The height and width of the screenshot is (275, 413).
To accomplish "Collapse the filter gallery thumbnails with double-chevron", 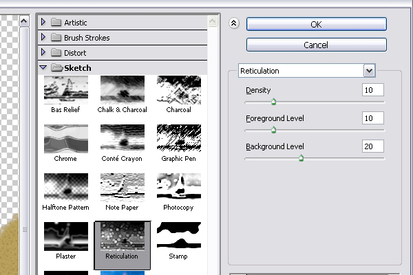I will (x=233, y=23).
